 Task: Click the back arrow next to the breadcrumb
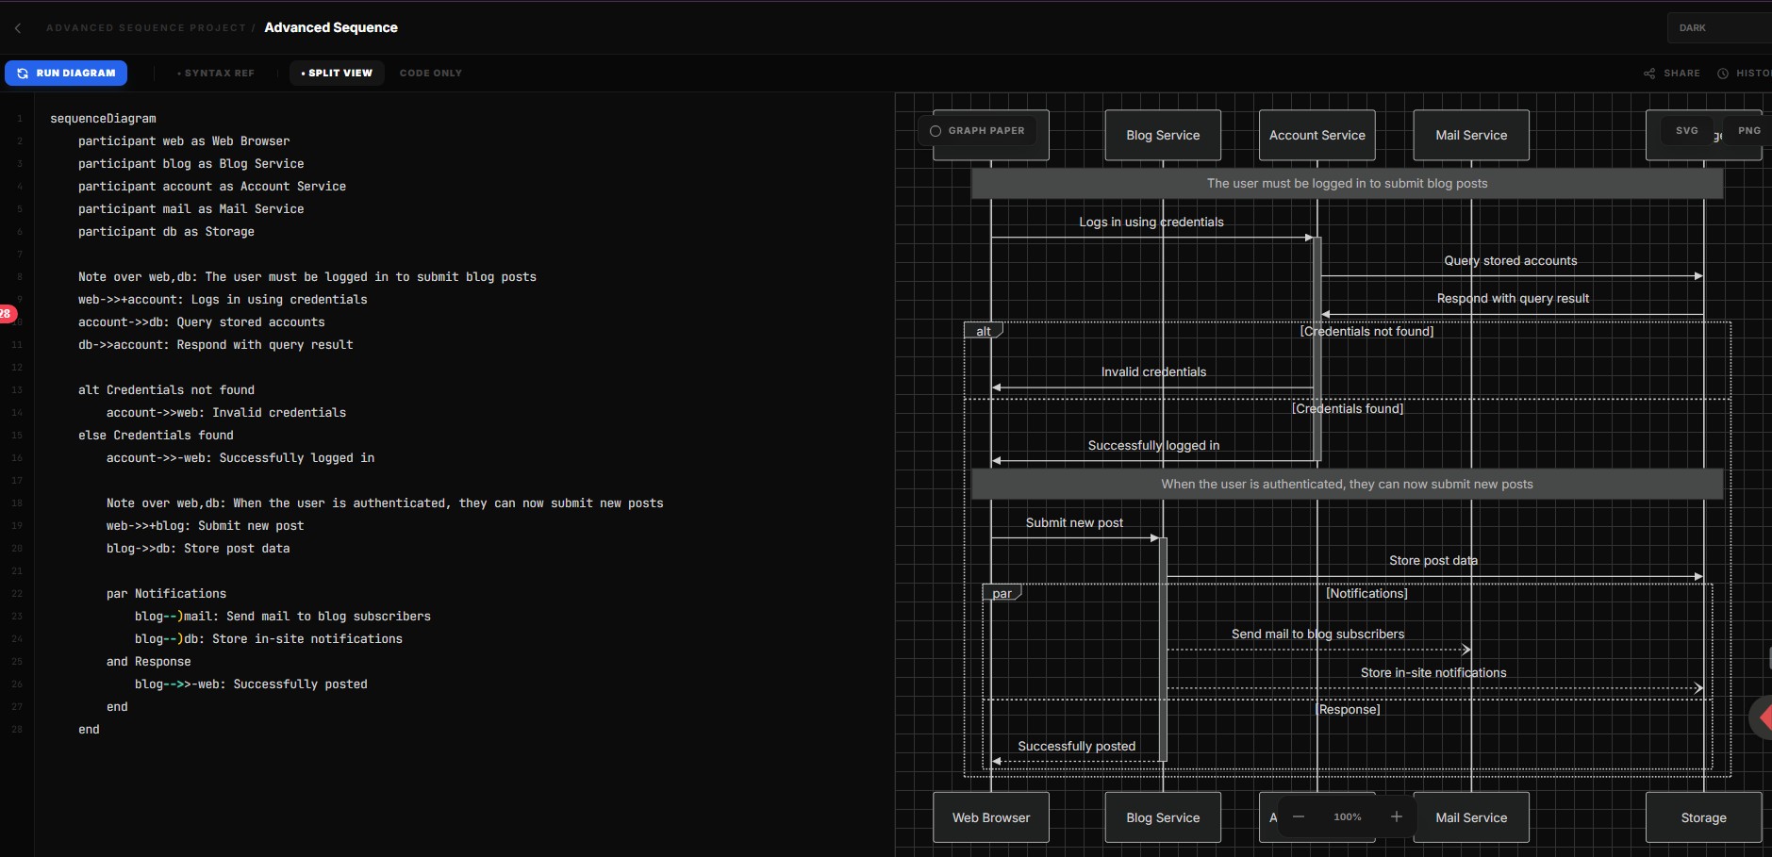(x=17, y=27)
